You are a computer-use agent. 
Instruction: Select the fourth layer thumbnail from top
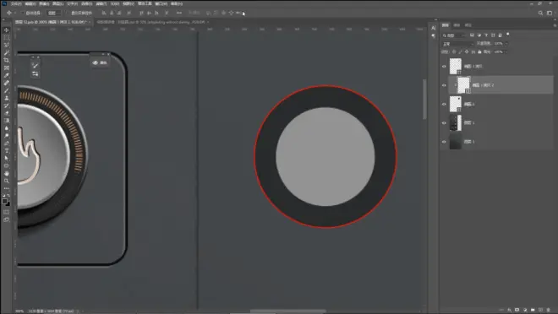[456, 123]
